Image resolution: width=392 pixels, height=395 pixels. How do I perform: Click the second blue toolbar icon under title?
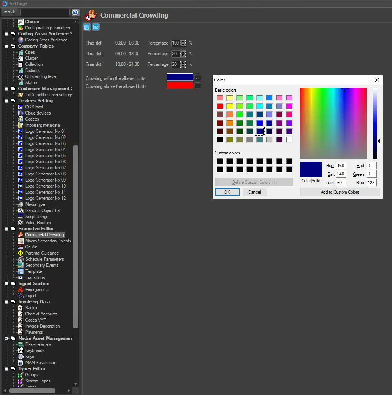pos(96,27)
